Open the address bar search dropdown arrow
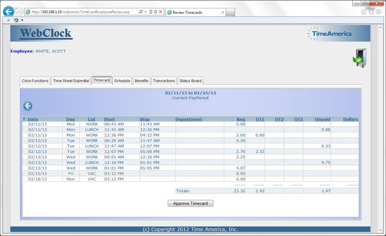Screen dimensions: 386x236 click(145, 12)
